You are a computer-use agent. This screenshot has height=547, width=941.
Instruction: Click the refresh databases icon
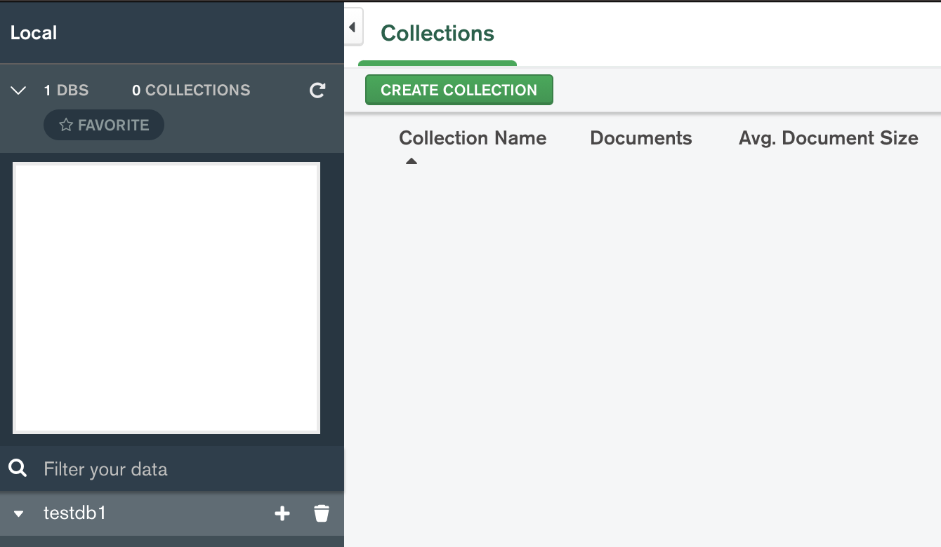click(317, 90)
